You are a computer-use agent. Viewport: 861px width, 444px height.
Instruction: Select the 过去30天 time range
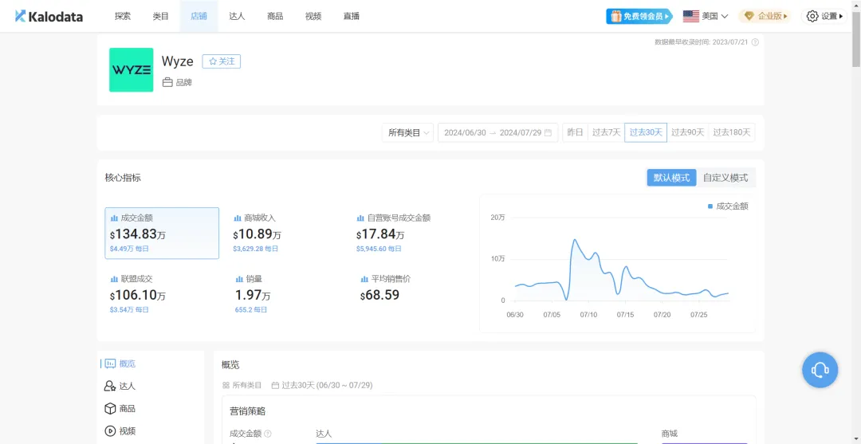(646, 132)
